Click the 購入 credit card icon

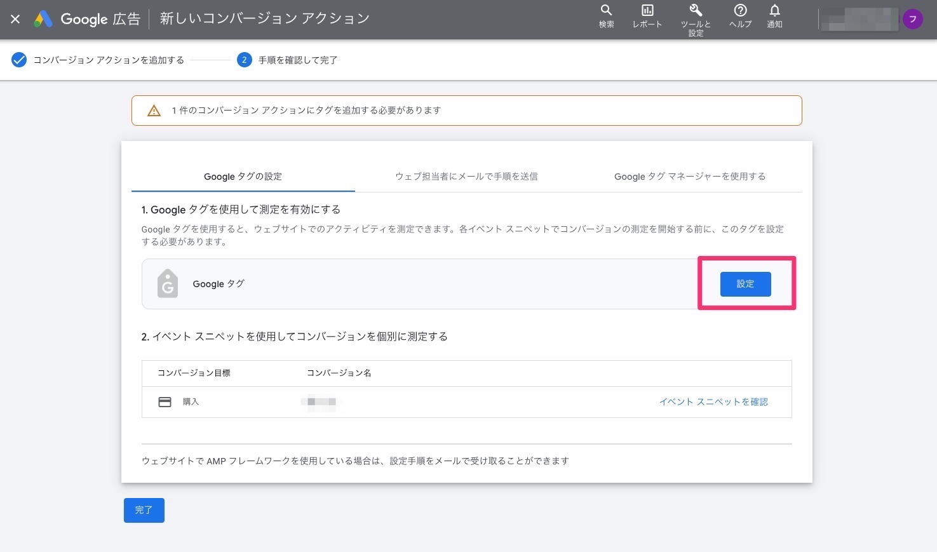[165, 402]
